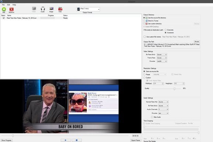This screenshot has height=142, width=213.
Task: Open the audio Encoder dropdown
Action: 163,113
